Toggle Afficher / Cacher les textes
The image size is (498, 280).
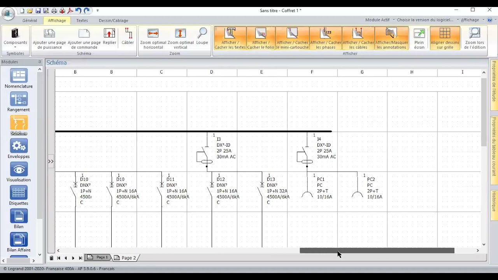tap(230, 38)
